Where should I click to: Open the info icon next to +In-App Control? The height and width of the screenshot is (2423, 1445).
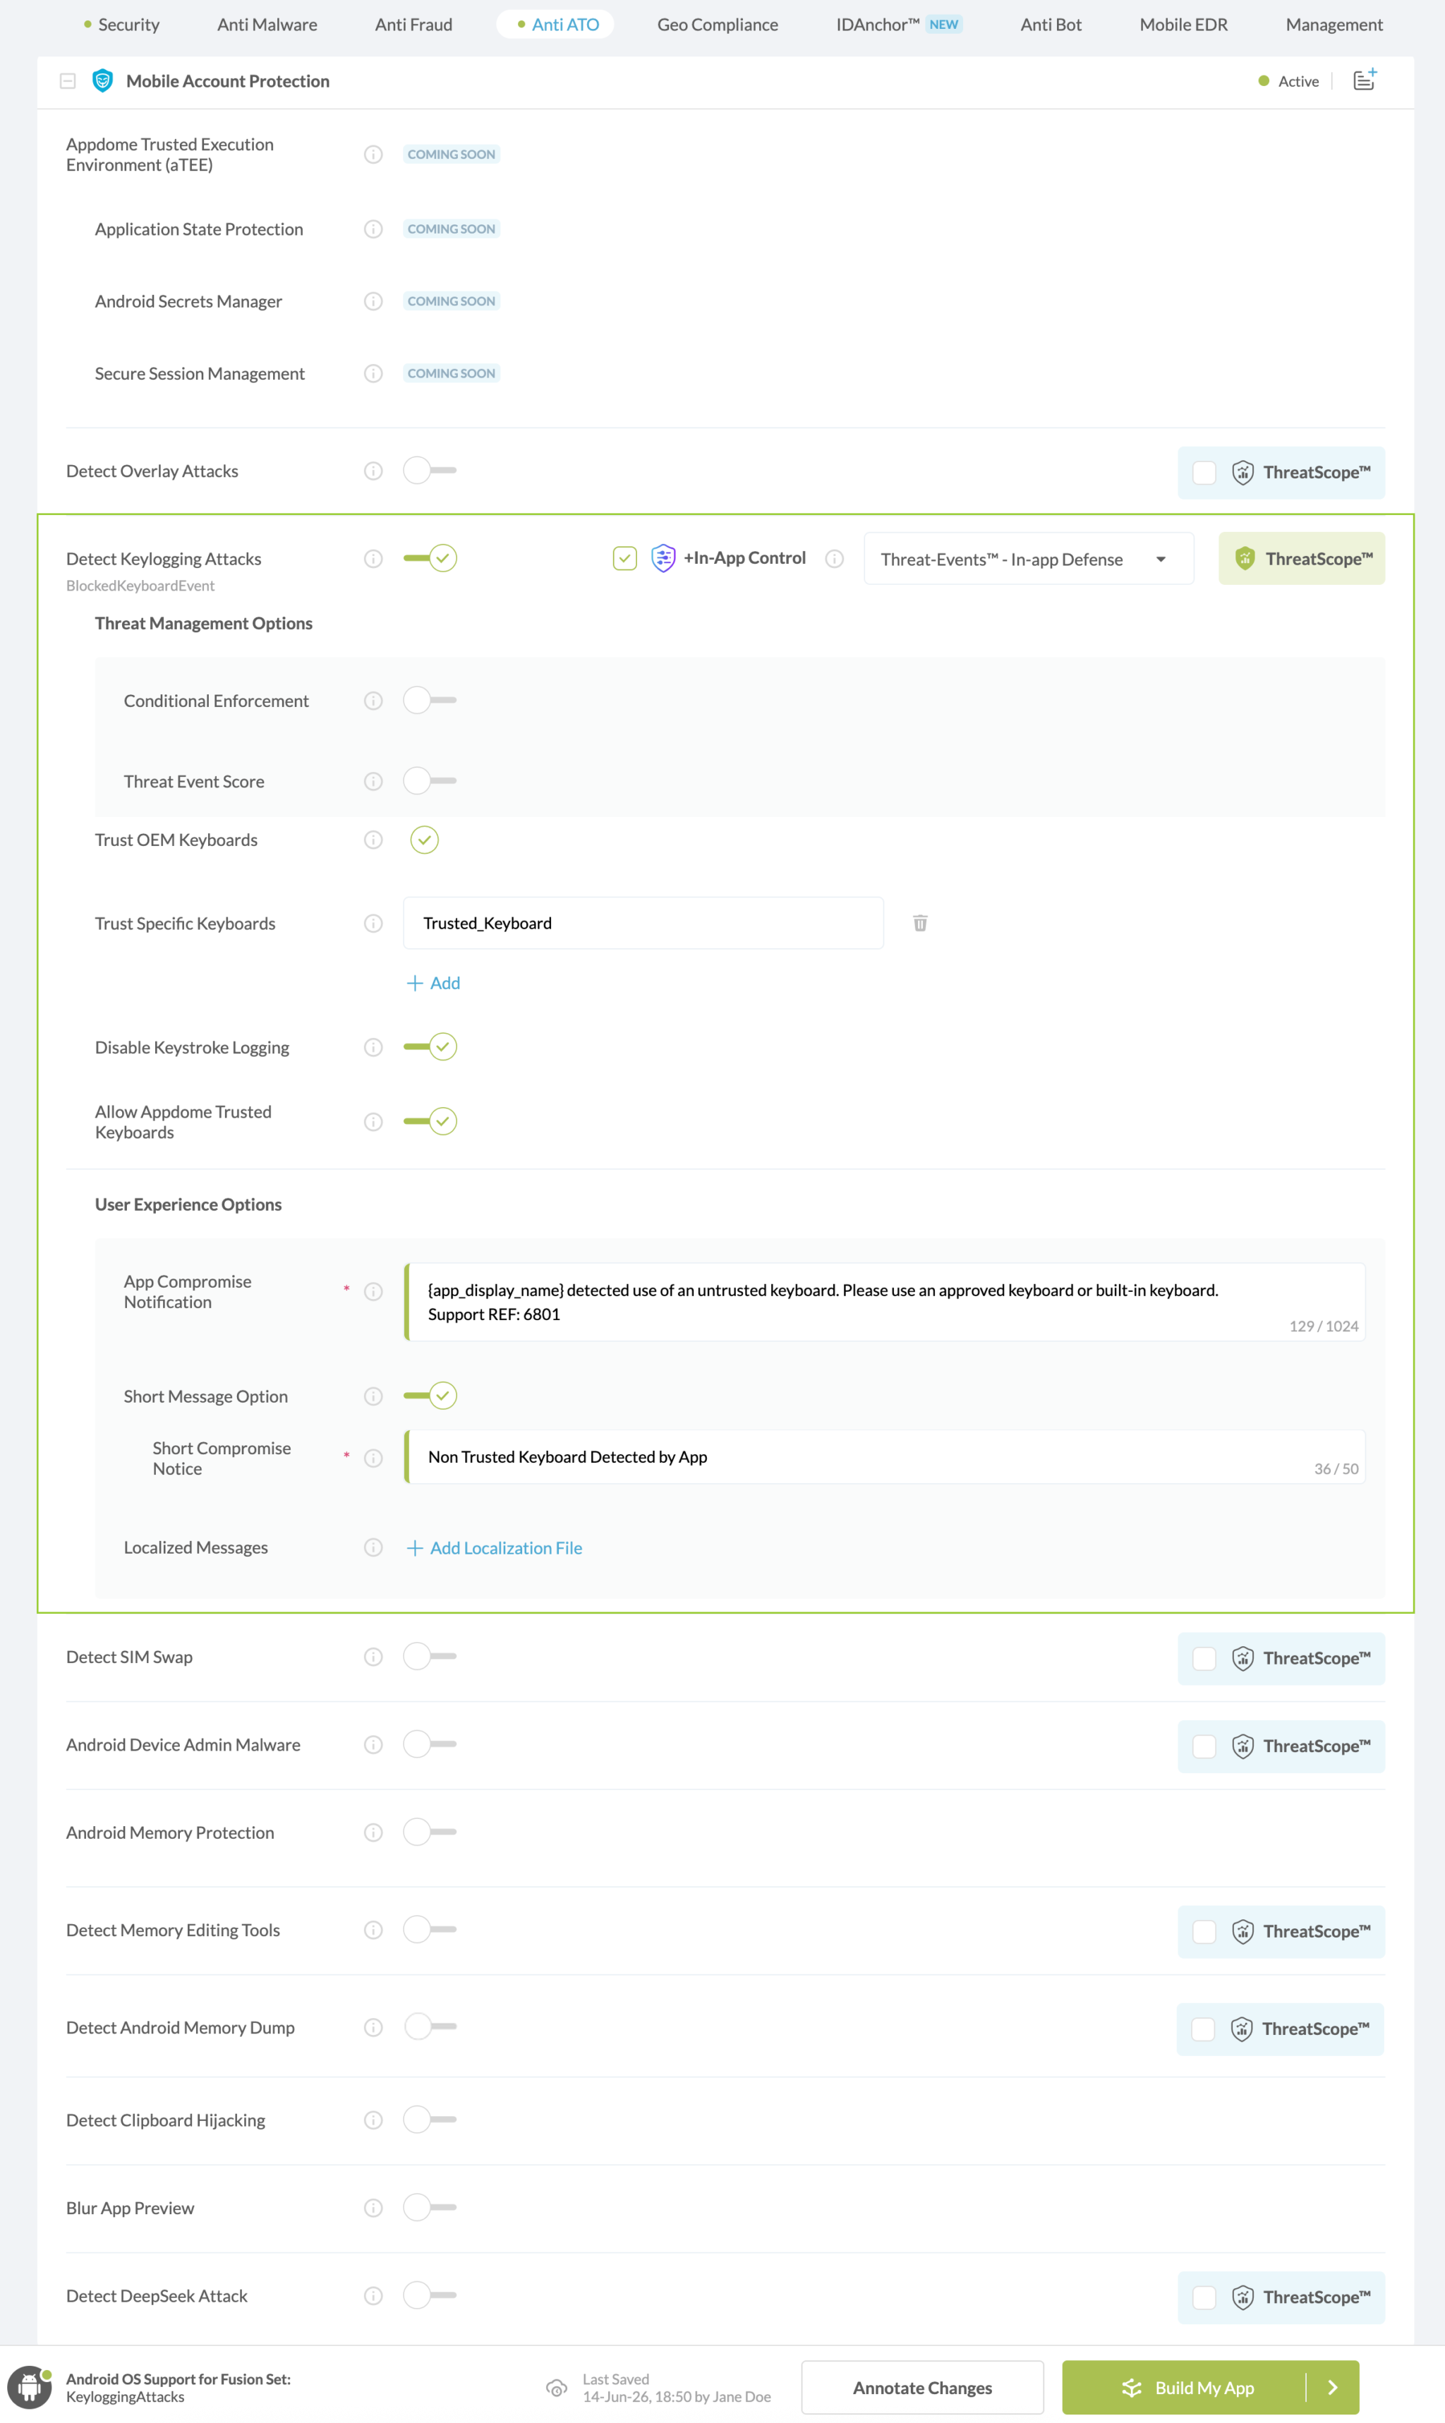click(833, 558)
